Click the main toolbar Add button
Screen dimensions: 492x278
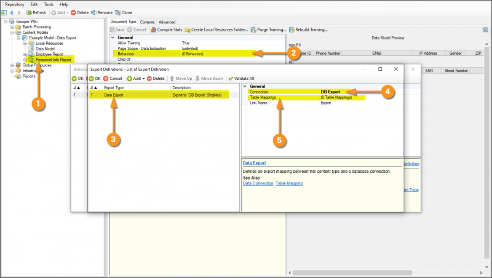58,12
